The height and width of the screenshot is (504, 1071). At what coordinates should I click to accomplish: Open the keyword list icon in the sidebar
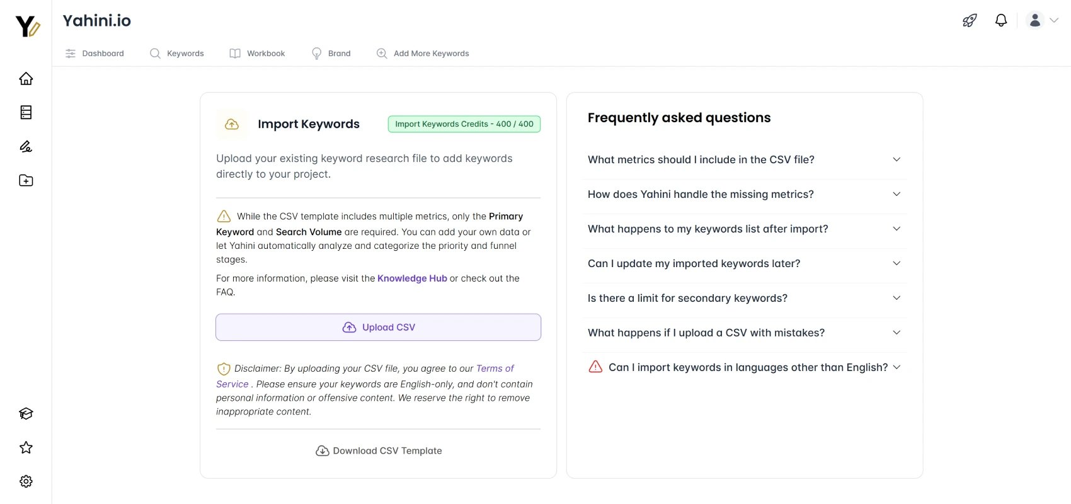(25, 112)
